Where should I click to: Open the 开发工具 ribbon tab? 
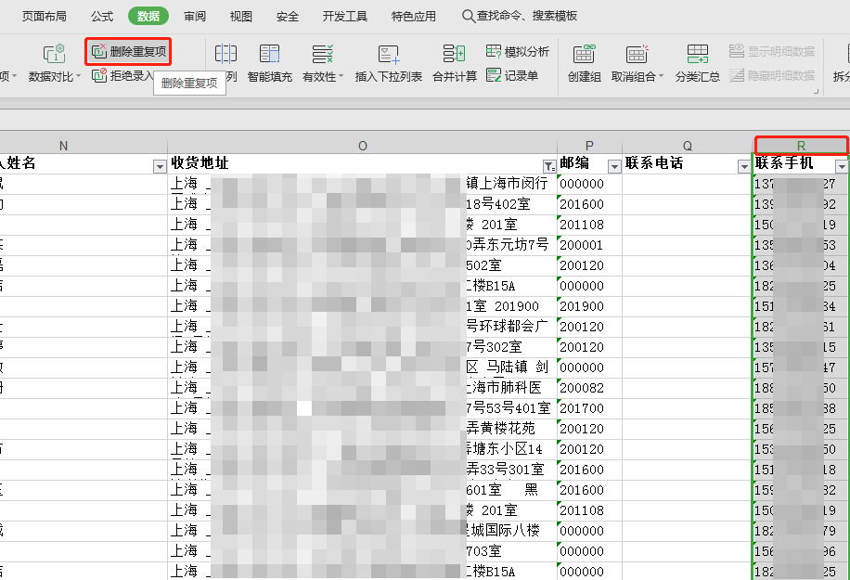click(x=344, y=16)
